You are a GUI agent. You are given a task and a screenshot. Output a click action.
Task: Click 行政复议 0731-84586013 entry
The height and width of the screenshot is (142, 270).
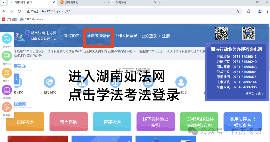pos(236,56)
